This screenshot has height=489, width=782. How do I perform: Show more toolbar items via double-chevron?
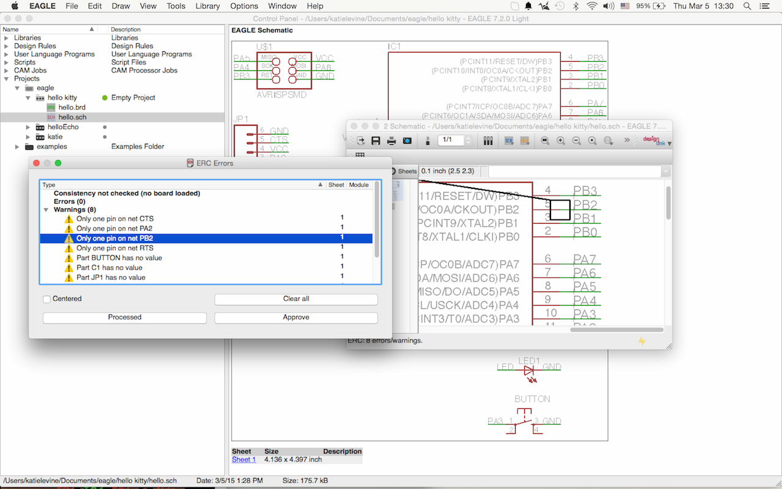click(x=627, y=141)
